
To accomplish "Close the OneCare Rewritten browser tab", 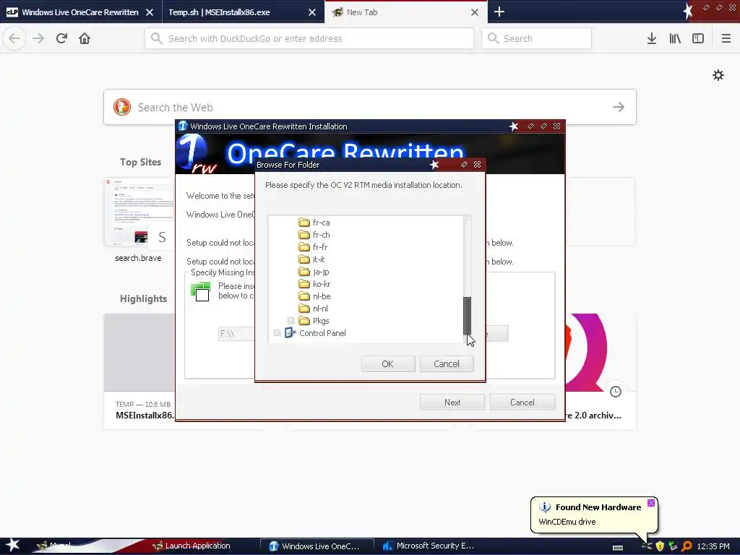I will (150, 12).
